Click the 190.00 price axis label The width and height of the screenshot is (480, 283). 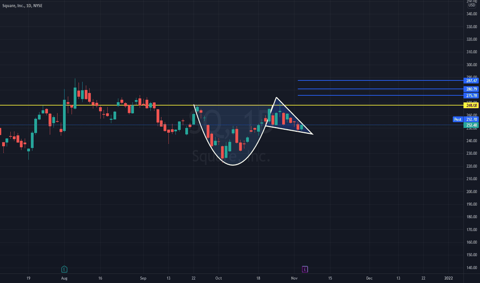[x=472, y=204]
